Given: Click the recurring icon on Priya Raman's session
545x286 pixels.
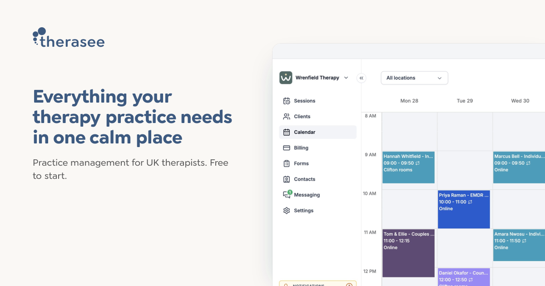Looking at the screenshot, I should 470,202.
